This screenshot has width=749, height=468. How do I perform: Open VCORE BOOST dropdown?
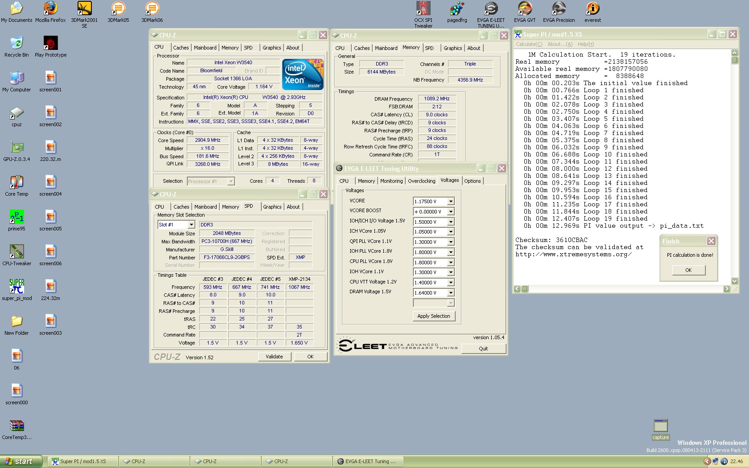(x=451, y=212)
